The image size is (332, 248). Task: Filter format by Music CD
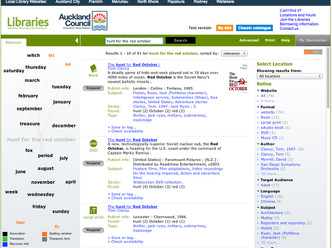(x=269, y=138)
